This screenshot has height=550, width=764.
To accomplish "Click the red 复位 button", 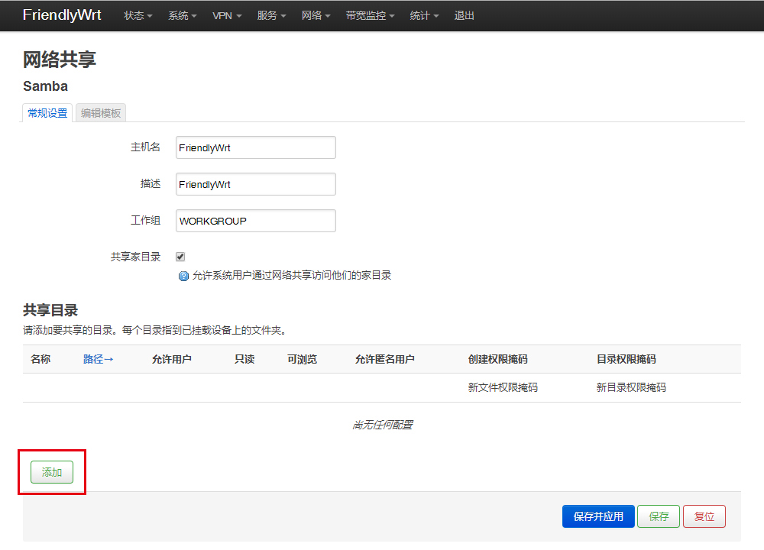I will [x=704, y=516].
